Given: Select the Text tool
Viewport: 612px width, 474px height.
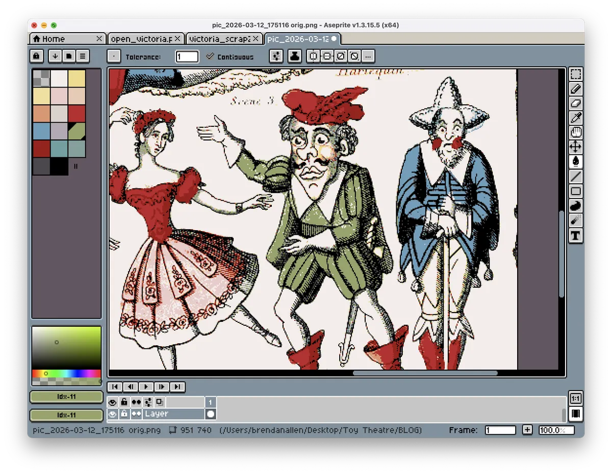Looking at the screenshot, I should pyautogui.click(x=576, y=235).
